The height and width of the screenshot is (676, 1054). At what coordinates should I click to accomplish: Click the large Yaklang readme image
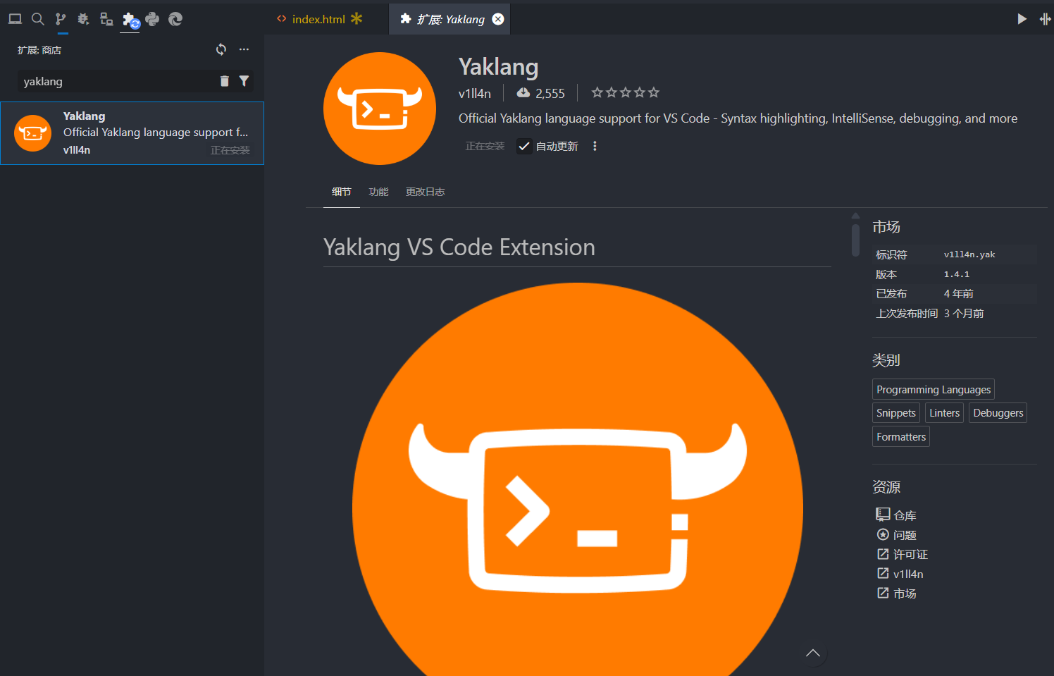click(578, 479)
